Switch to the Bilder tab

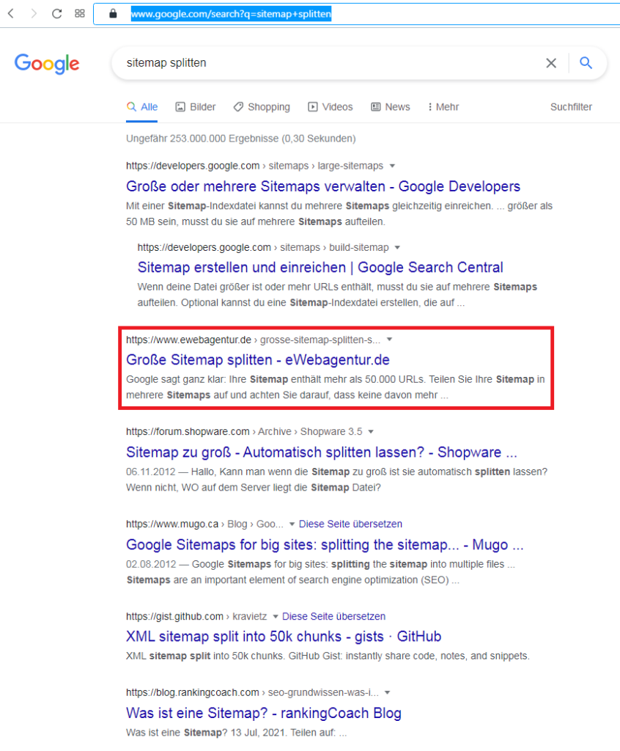196,107
